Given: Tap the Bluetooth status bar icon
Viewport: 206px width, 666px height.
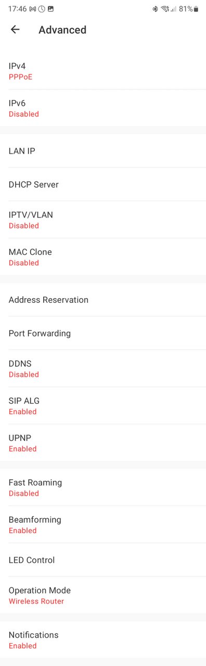Looking at the screenshot, I should (155, 9).
